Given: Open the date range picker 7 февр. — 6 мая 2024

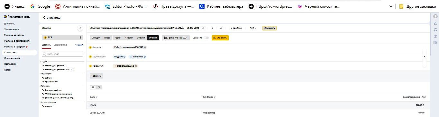Looking at the screenshot, I should pos(176,38).
